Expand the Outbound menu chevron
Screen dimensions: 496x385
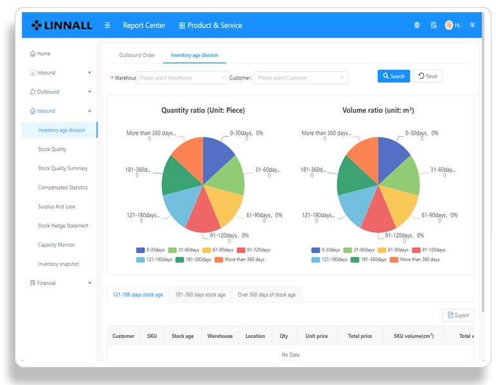pyautogui.click(x=90, y=92)
